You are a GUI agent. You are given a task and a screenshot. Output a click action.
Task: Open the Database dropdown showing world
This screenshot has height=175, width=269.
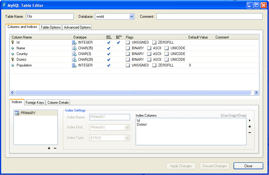coord(132,16)
